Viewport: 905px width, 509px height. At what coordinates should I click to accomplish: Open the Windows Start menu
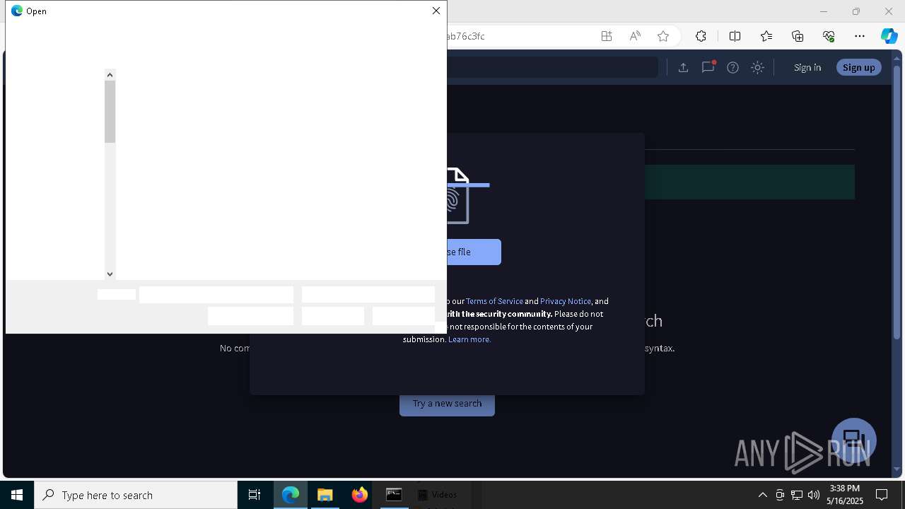[x=17, y=495]
